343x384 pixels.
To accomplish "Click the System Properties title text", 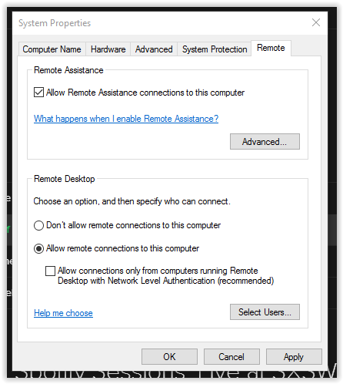I will [55, 23].
